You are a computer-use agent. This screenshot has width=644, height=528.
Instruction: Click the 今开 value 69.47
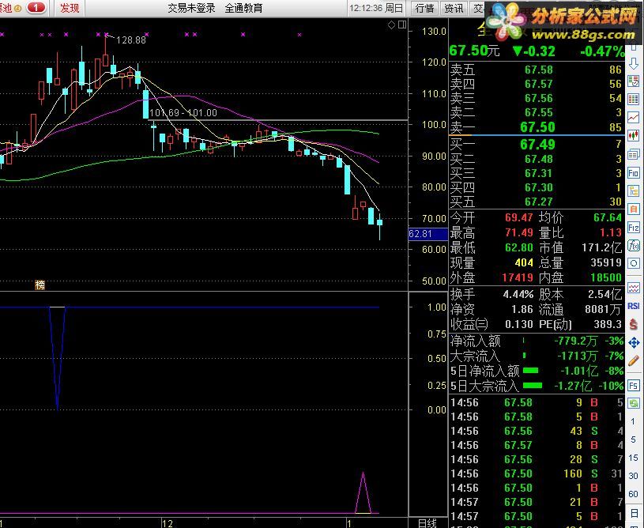click(x=518, y=217)
